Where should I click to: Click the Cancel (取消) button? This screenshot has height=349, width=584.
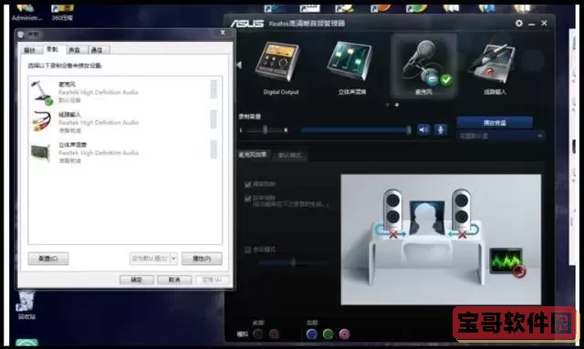(174, 280)
